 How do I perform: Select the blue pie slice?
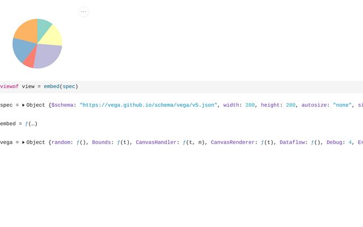22,50
